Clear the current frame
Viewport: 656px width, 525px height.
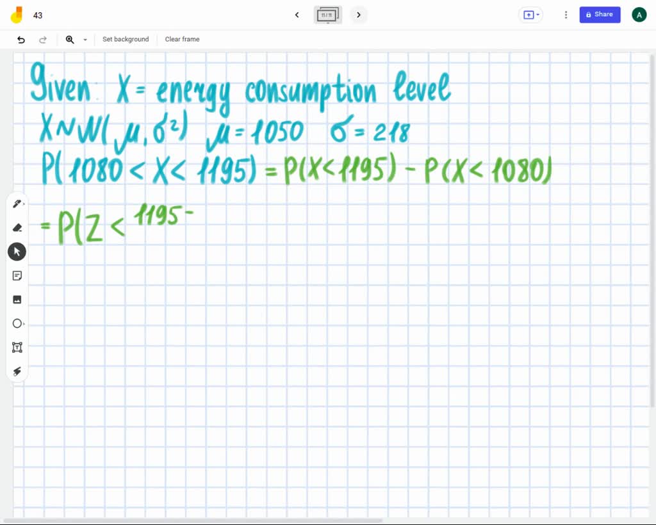[x=182, y=39]
